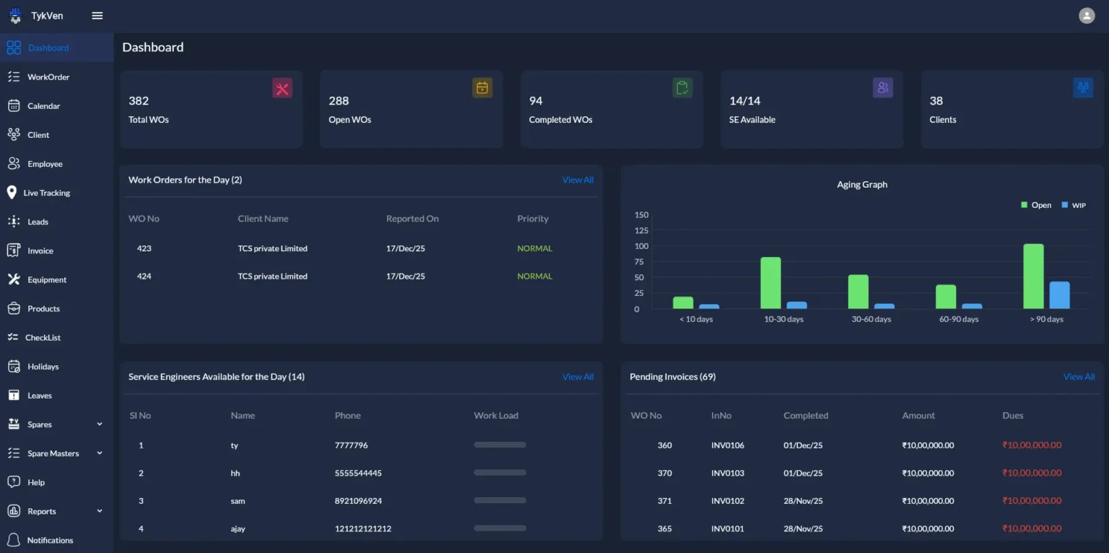This screenshot has height=553, width=1109.
Task: Click View All for Work Orders for the Day
Action: coord(578,180)
